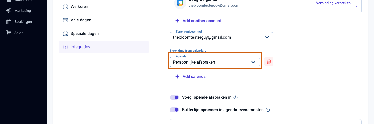374x124 pixels.
Task: Expand the Agenda Persoonlijke afspraken dropdown
Action: pyautogui.click(x=215, y=62)
